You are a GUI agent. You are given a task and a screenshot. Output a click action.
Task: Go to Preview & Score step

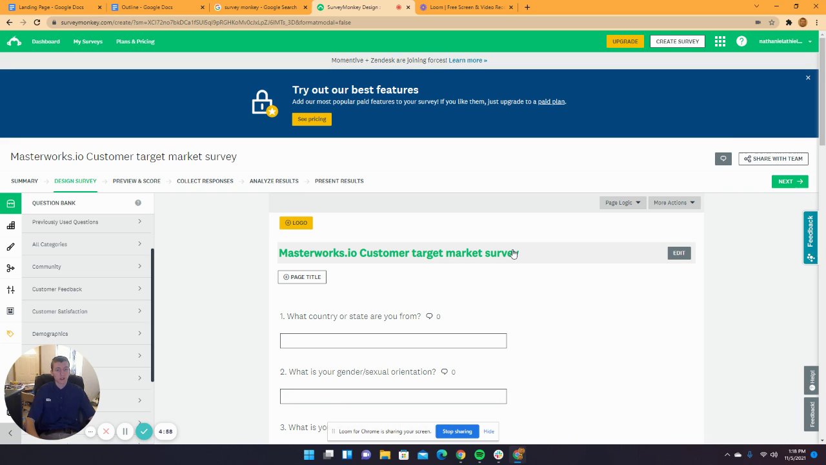(137, 181)
